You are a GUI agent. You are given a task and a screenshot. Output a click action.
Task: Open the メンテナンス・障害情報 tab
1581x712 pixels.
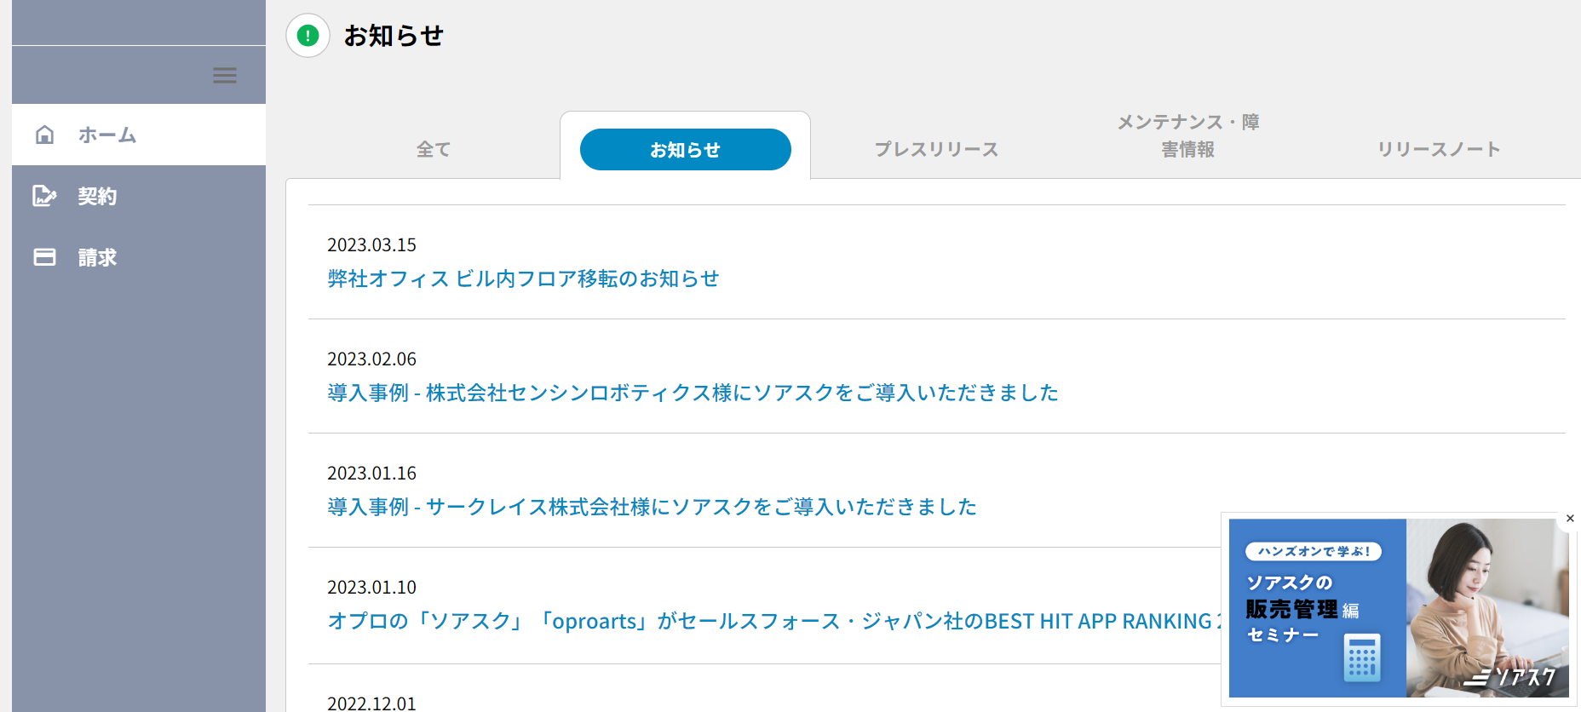(1187, 136)
